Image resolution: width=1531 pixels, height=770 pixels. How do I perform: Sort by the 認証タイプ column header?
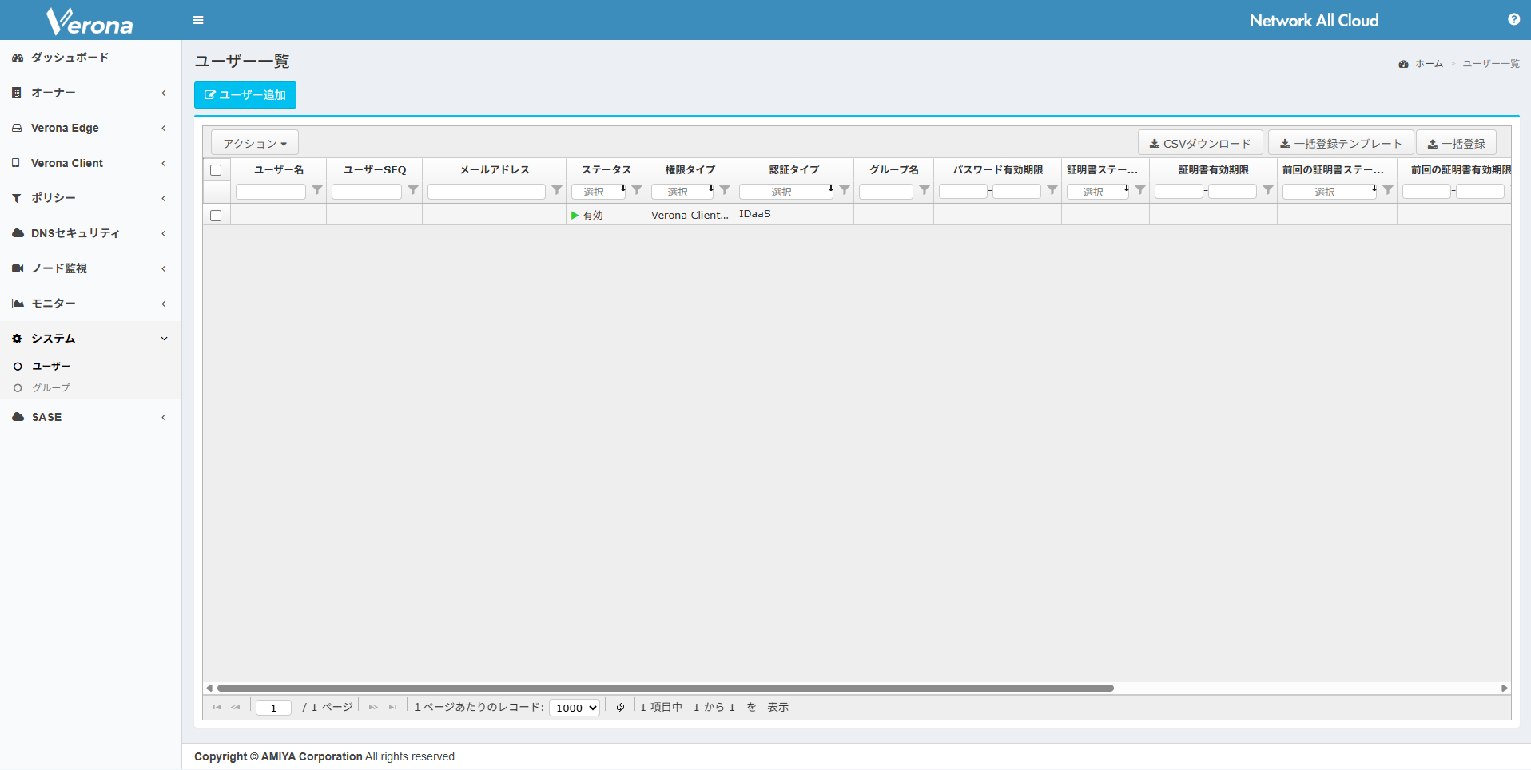coord(794,169)
